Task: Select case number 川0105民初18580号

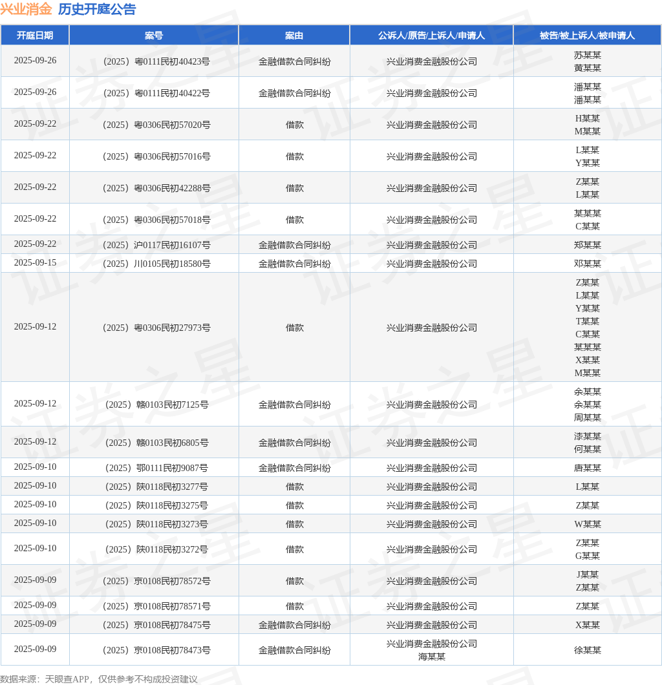Action: [156, 264]
